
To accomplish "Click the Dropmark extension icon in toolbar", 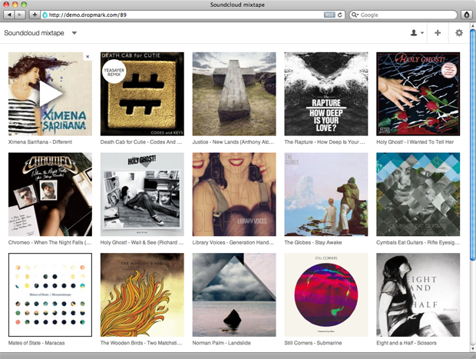I will click(467, 15).
